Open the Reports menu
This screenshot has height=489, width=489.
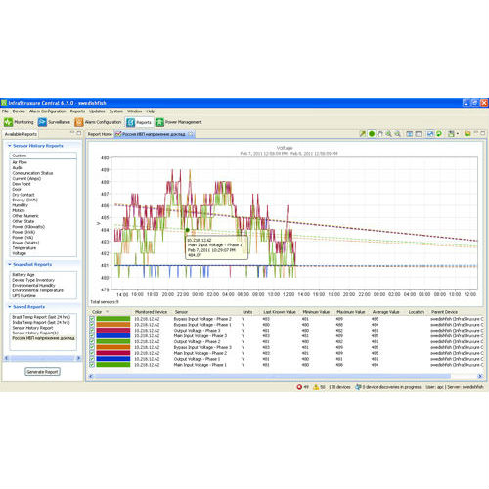pos(77,111)
